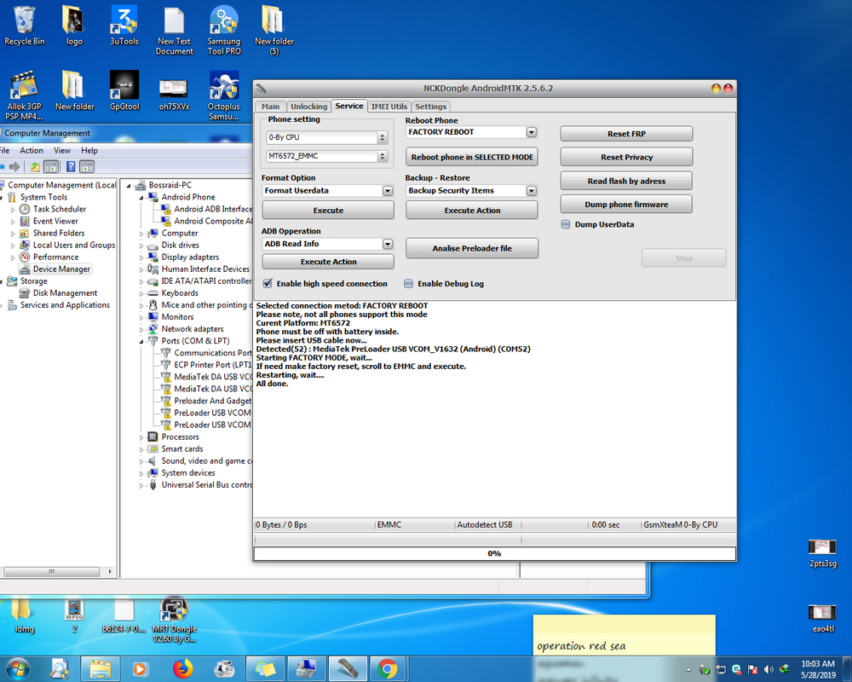Switch to the Settings tab
Viewport: 852px width, 682px height.
pos(431,107)
